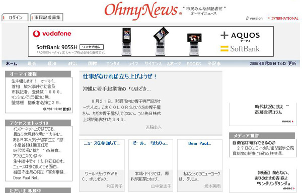The height and width of the screenshot is (193, 302).
Task: Select the 社会 navigation tab
Action: point(32,64)
